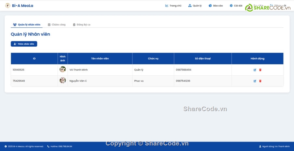Click the edit icon for Nguyễn Văn C

click(255, 81)
